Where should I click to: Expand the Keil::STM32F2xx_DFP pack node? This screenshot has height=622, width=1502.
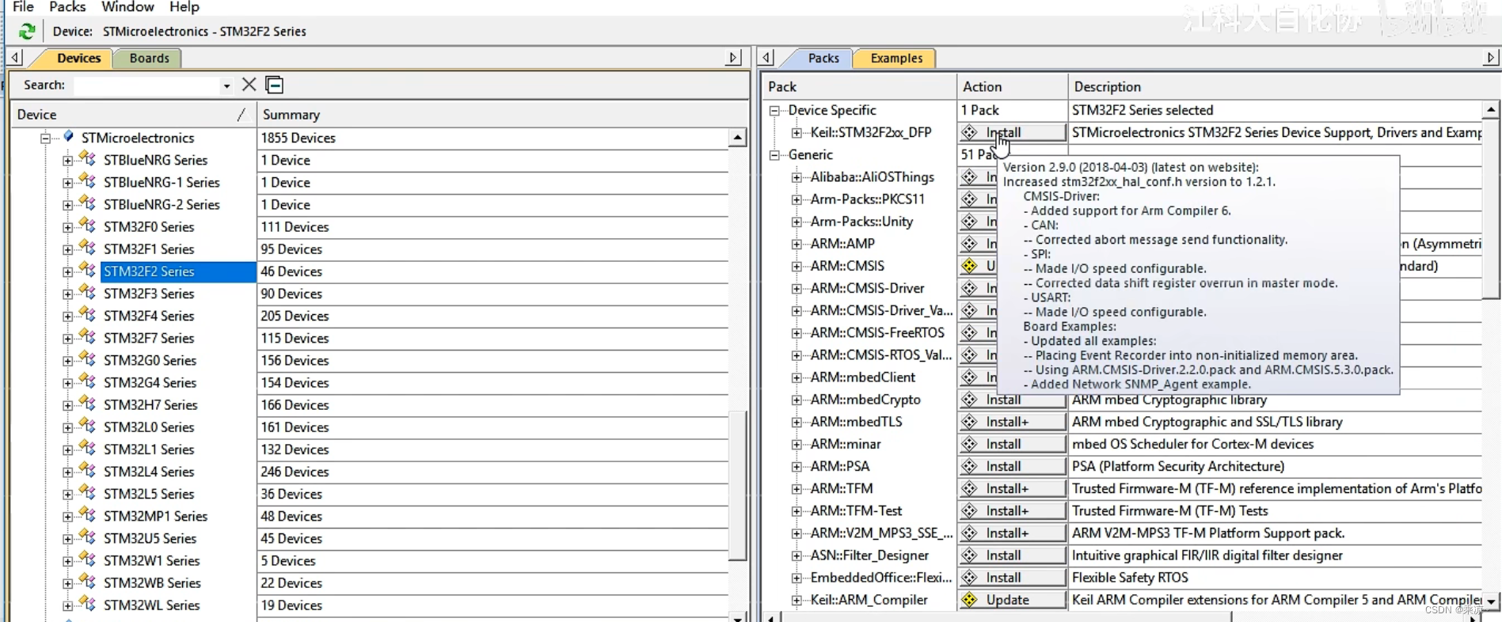[x=797, y=133]
